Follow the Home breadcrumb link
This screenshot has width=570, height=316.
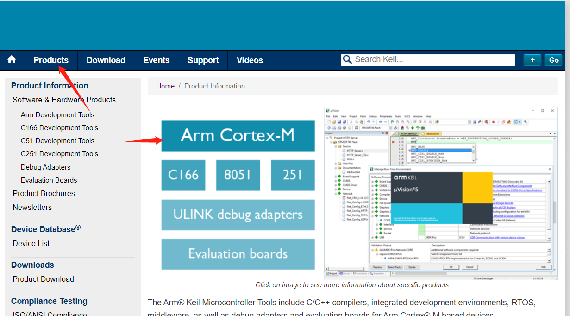point(165,86)
